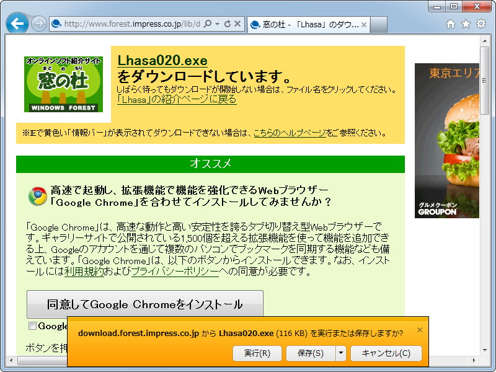Open the Tools gear icon
This screenshot has height=372, width=496.
pos(481,24)
